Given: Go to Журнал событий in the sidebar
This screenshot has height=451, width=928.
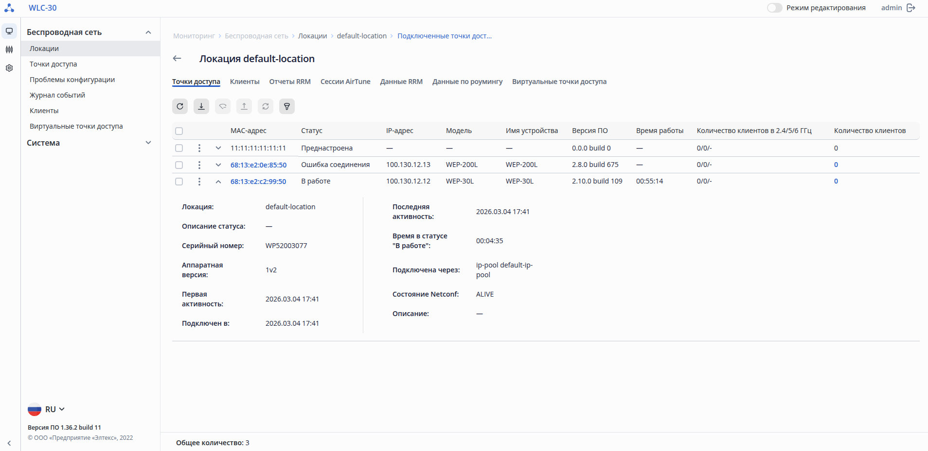Looking at the screenshot, I should (57, 95).
